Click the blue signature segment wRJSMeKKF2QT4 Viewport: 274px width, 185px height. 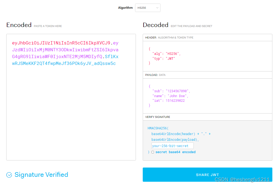coord(64,63)
